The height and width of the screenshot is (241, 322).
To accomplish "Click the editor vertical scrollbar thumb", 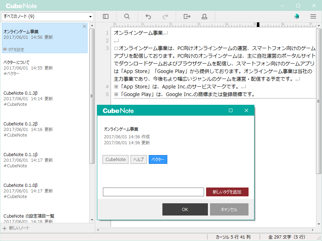I will (x=319, y=101).
